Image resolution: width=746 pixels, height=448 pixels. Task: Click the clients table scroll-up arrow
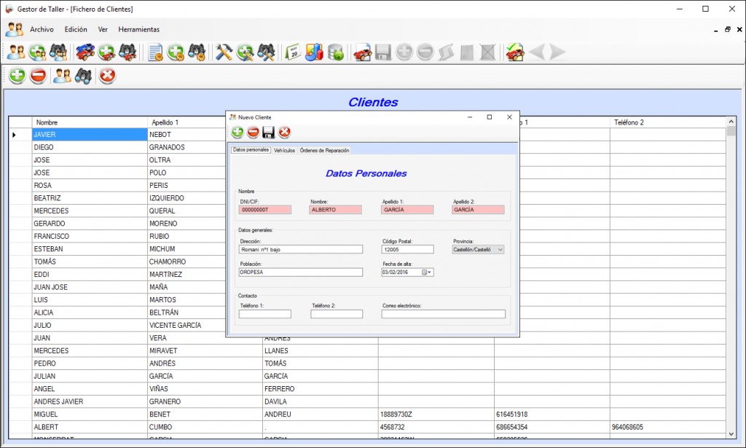click(x=731, y=122)
